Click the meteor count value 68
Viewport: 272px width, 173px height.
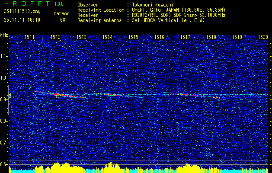63,20
